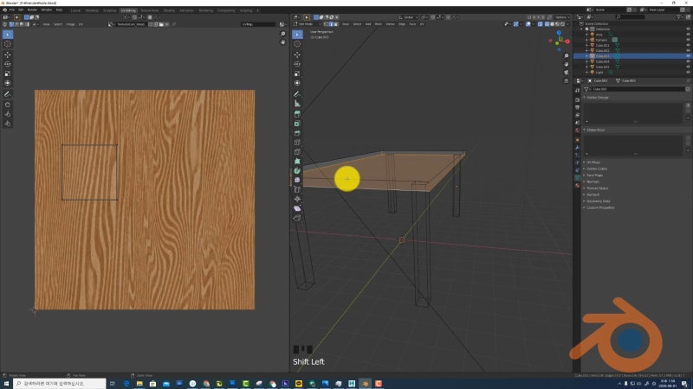Add a new vertex group with plus button
693x389 pixels.
pyautogui.click(x=688, y=105)
